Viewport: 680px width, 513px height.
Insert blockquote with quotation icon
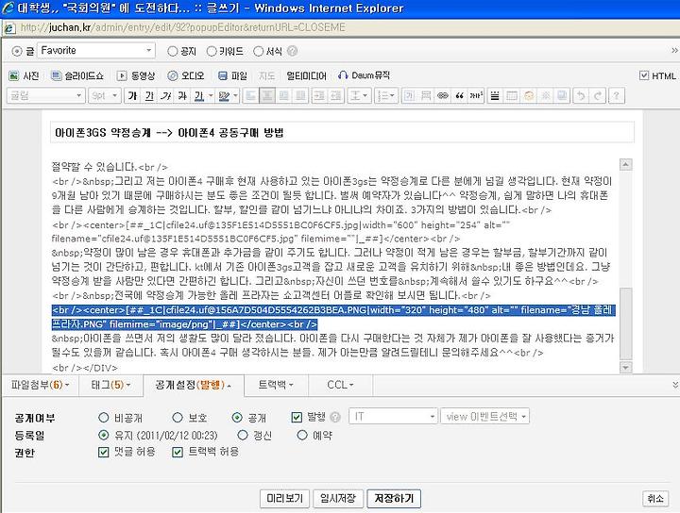click(459, 95)
